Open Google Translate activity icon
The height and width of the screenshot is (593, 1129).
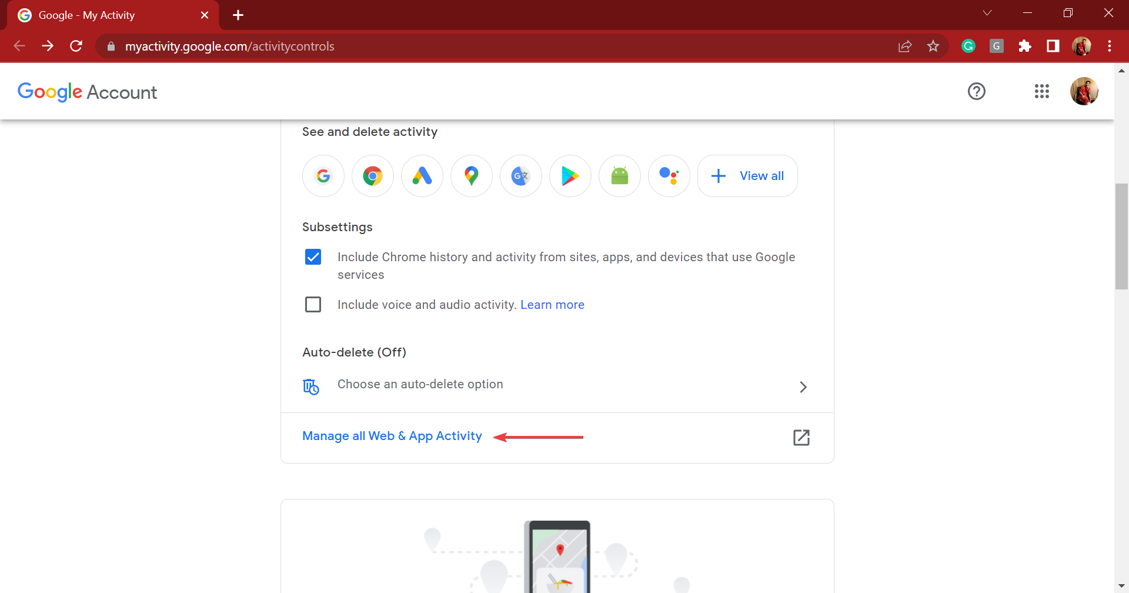[x=521, y=176]
